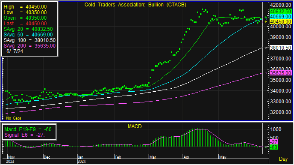Select SAvg 100 = 38010.50 legend entry
Image resolution: width=294 pixels, height=165 pixels.
point(29,40)
